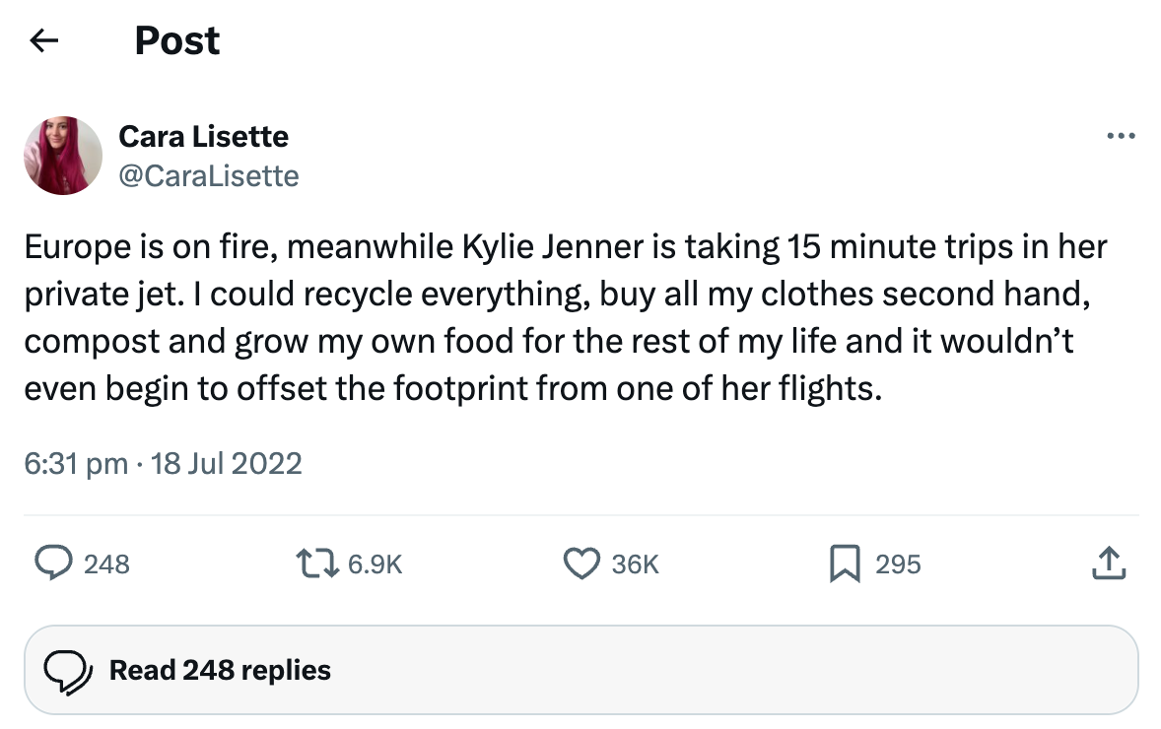Click the 295 bookmarks count
Screen dimensions: 1161x729
click(x=898, y=564)
